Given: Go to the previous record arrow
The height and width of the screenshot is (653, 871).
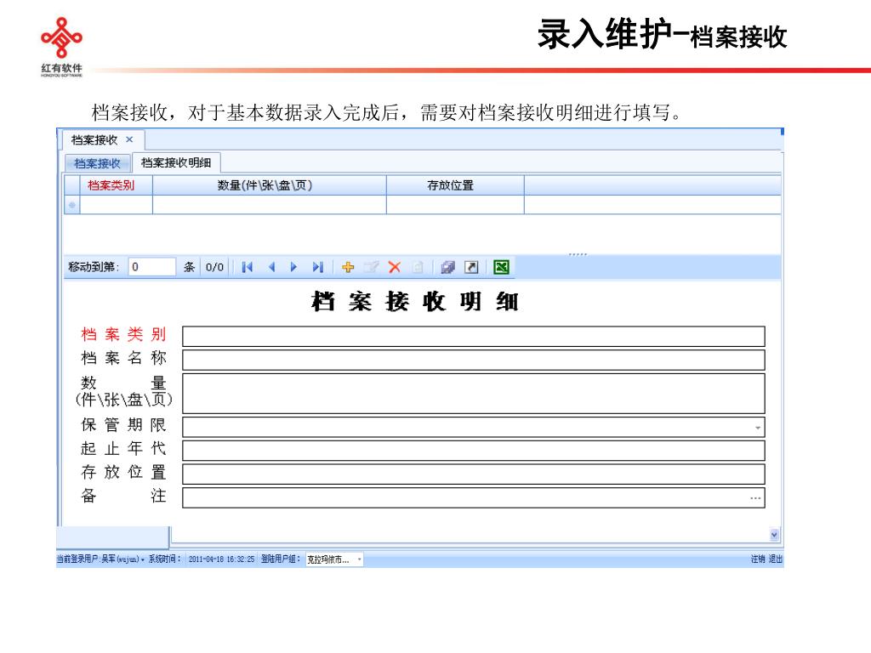Looking at the screenshot, I should pos(271,267).
